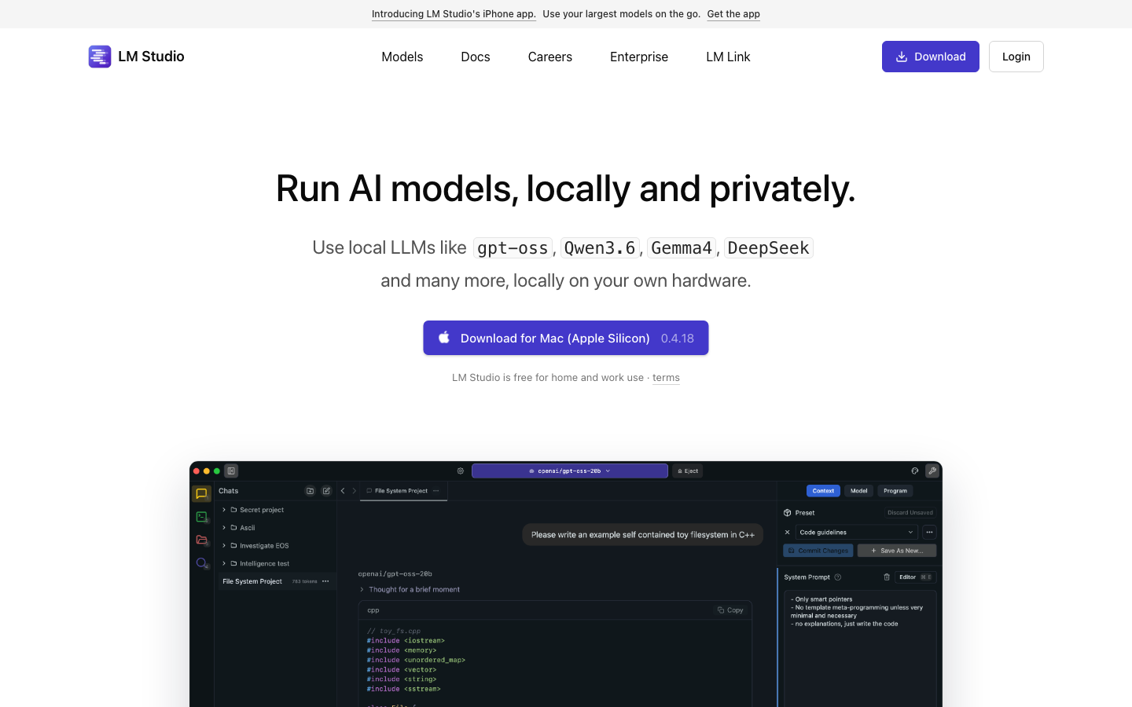Click the trash icon next to System Prompt
This screenshot has width=1132, height=707.
pyautogui.click(x=887, y=577)
